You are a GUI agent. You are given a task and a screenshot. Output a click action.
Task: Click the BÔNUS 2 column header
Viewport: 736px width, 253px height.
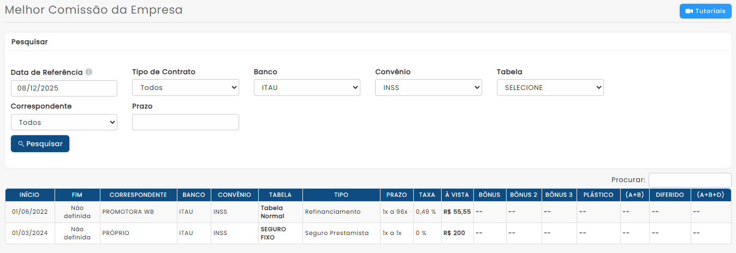point(523,195)
